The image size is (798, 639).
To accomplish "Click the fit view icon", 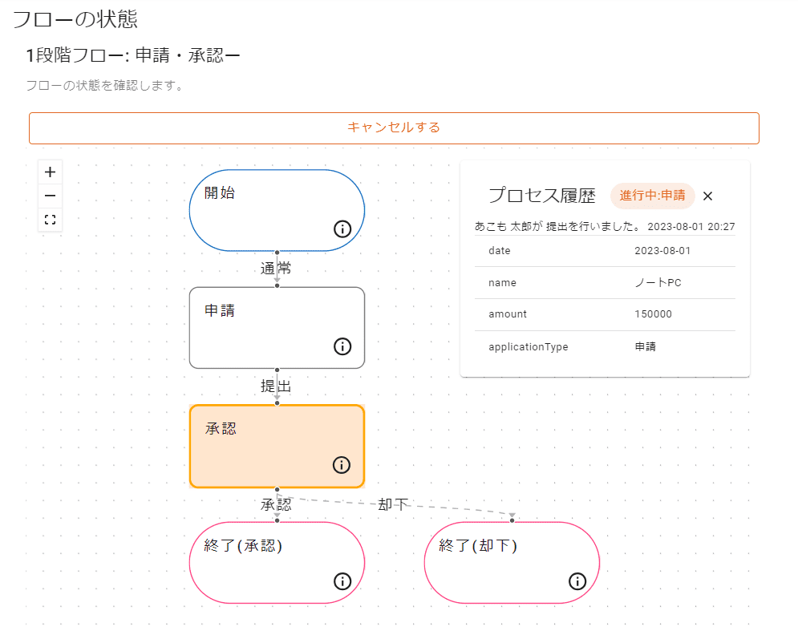I will click(x=50, y=219).
